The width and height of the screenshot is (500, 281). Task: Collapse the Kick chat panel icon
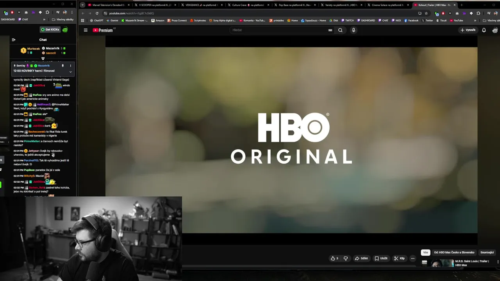(14, 39)
